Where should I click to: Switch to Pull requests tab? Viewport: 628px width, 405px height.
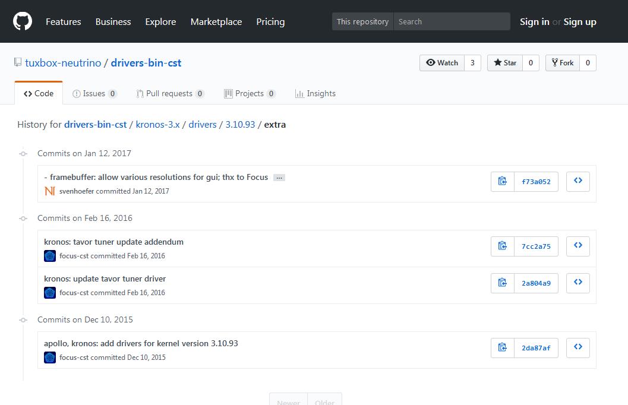(x=169, y=94)
